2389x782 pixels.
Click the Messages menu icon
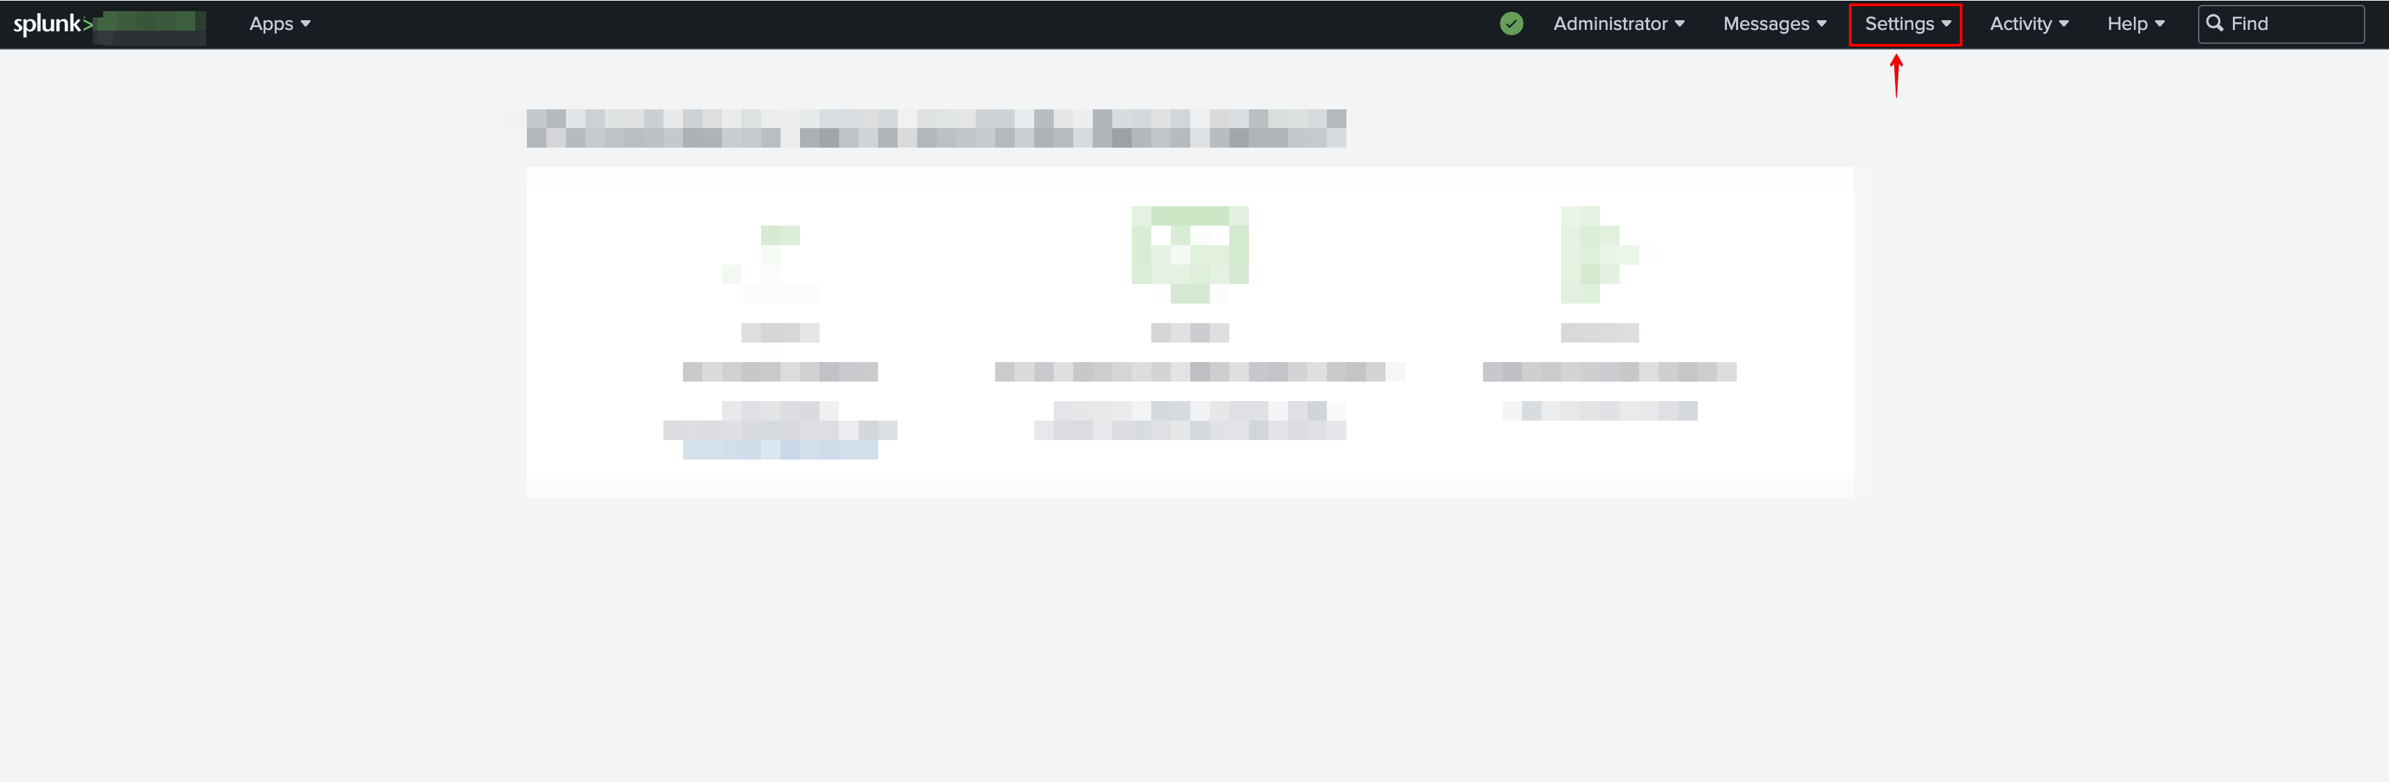(x=1774, y=23)
